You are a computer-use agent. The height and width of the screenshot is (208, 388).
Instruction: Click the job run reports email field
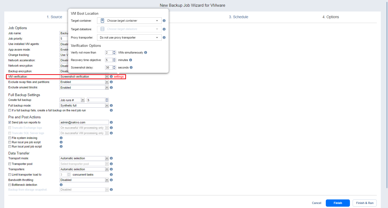pos(84,122)
